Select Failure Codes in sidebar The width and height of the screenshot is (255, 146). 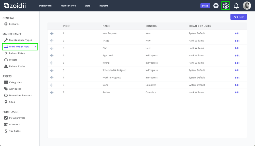tap(17, 66)
